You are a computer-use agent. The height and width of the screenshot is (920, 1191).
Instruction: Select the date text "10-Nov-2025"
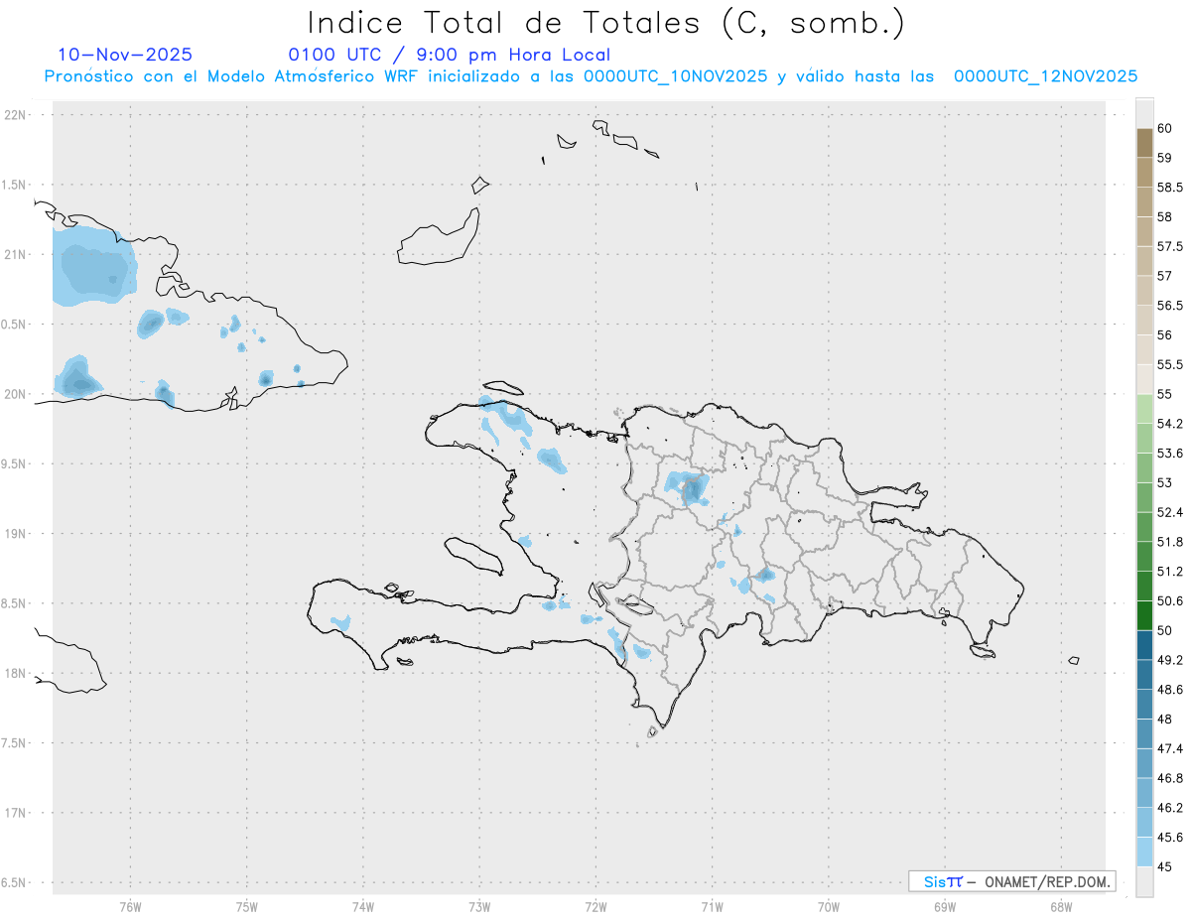125,55
